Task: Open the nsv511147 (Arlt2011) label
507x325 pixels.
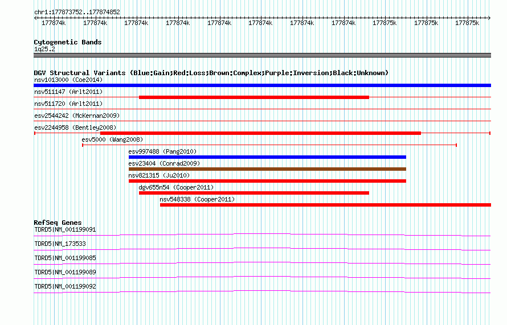Action: point(68,92)
